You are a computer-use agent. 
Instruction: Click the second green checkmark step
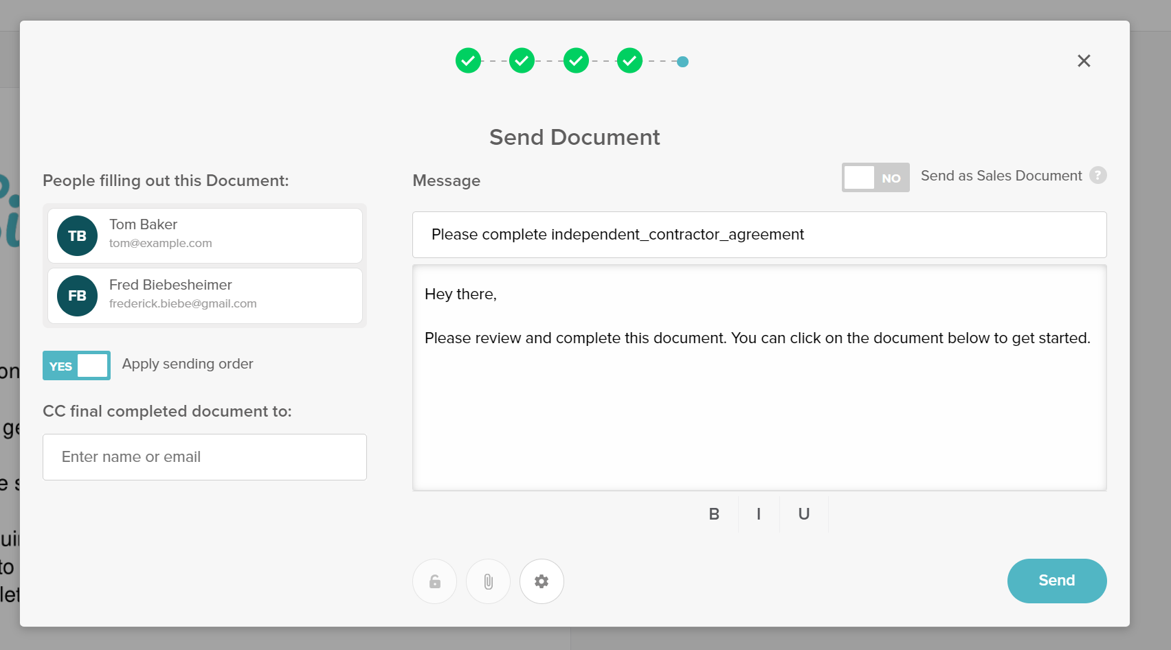click(522, 60)
